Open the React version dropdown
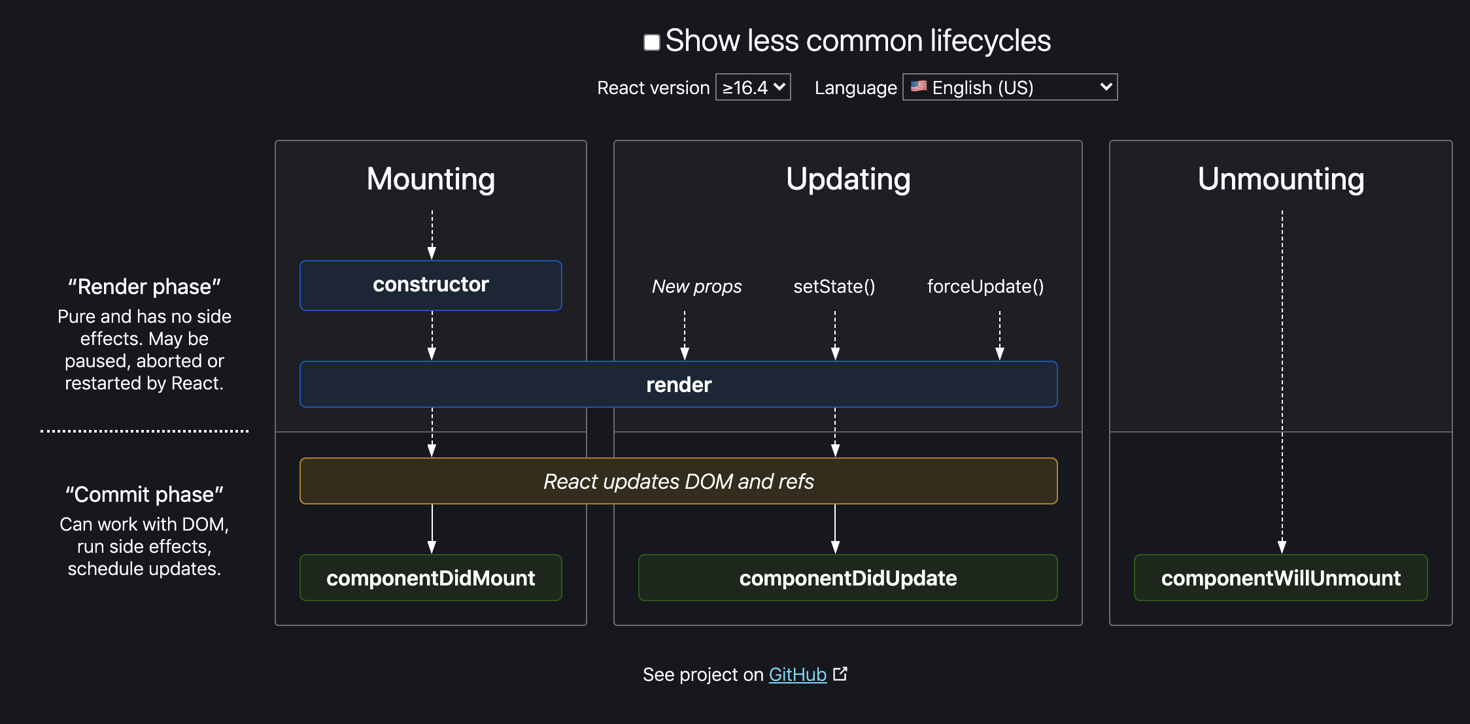Image resolution: width=1470 pixels, height=724 pixels. pyautogui.click(x=753, y=87)
